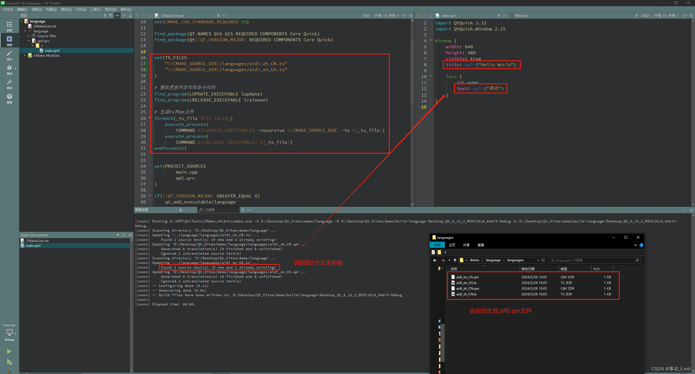
Task: Split the Projects side panel
Action: (x=124, y=15)
